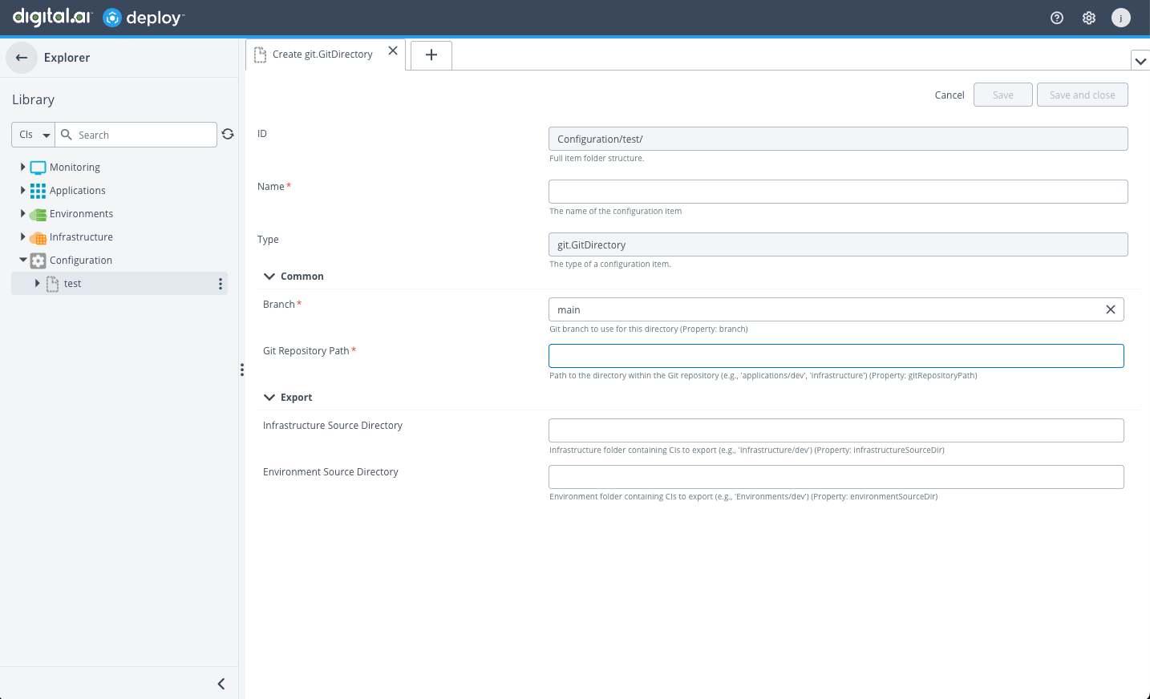Open the tab overflow chevron on the right
The width and height of the screenshot is (1150, 699).
(1140, 60)
